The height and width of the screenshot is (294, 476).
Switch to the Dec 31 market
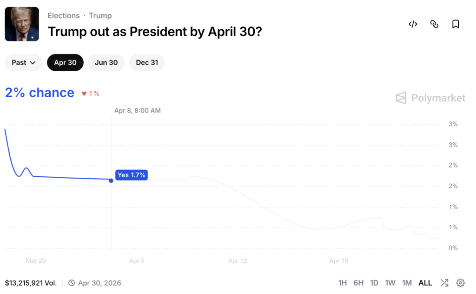[x=147, y=62]
